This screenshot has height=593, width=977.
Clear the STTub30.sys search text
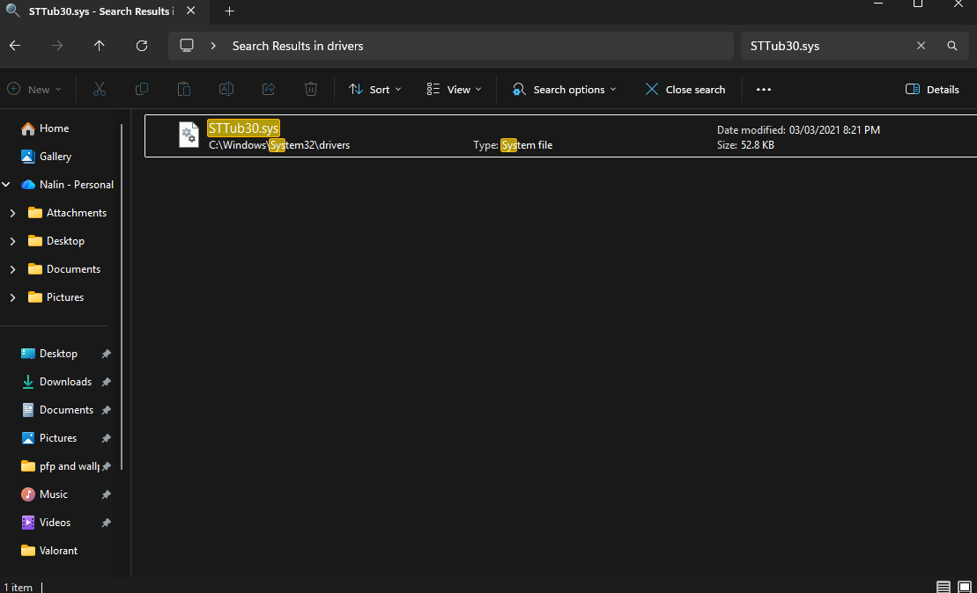pyautogui.click(x=921, y=46)
